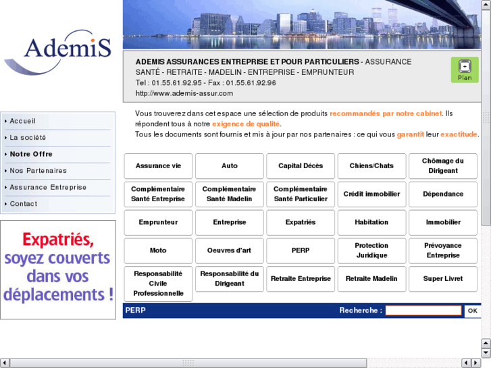This screenshot has height=368, width=491.
Task: Click Responsabilité du Dirigeant button
Action: (x=230, y=279)
